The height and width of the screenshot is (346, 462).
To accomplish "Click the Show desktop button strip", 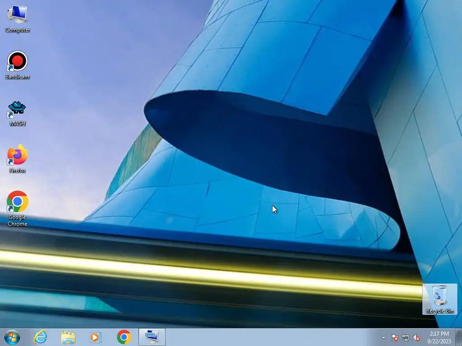I will click(x=459, y=337).
